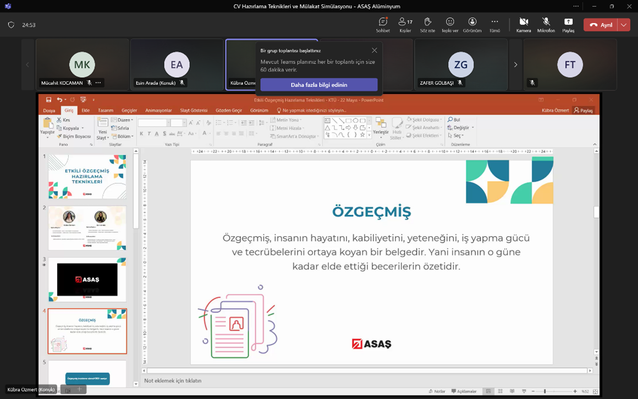The image size is (638, 399).
Task: Add a Yeni Slayt
Action: 102,129
